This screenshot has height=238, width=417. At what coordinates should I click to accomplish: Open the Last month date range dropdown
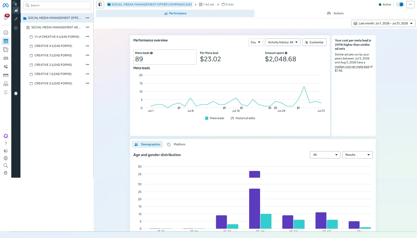click(383, 23)
